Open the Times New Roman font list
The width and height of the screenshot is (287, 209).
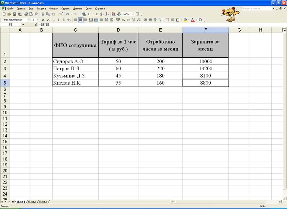click(28, 20)
